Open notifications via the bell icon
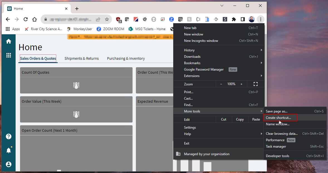The image size is (328, 173). [x=8, y=150]
